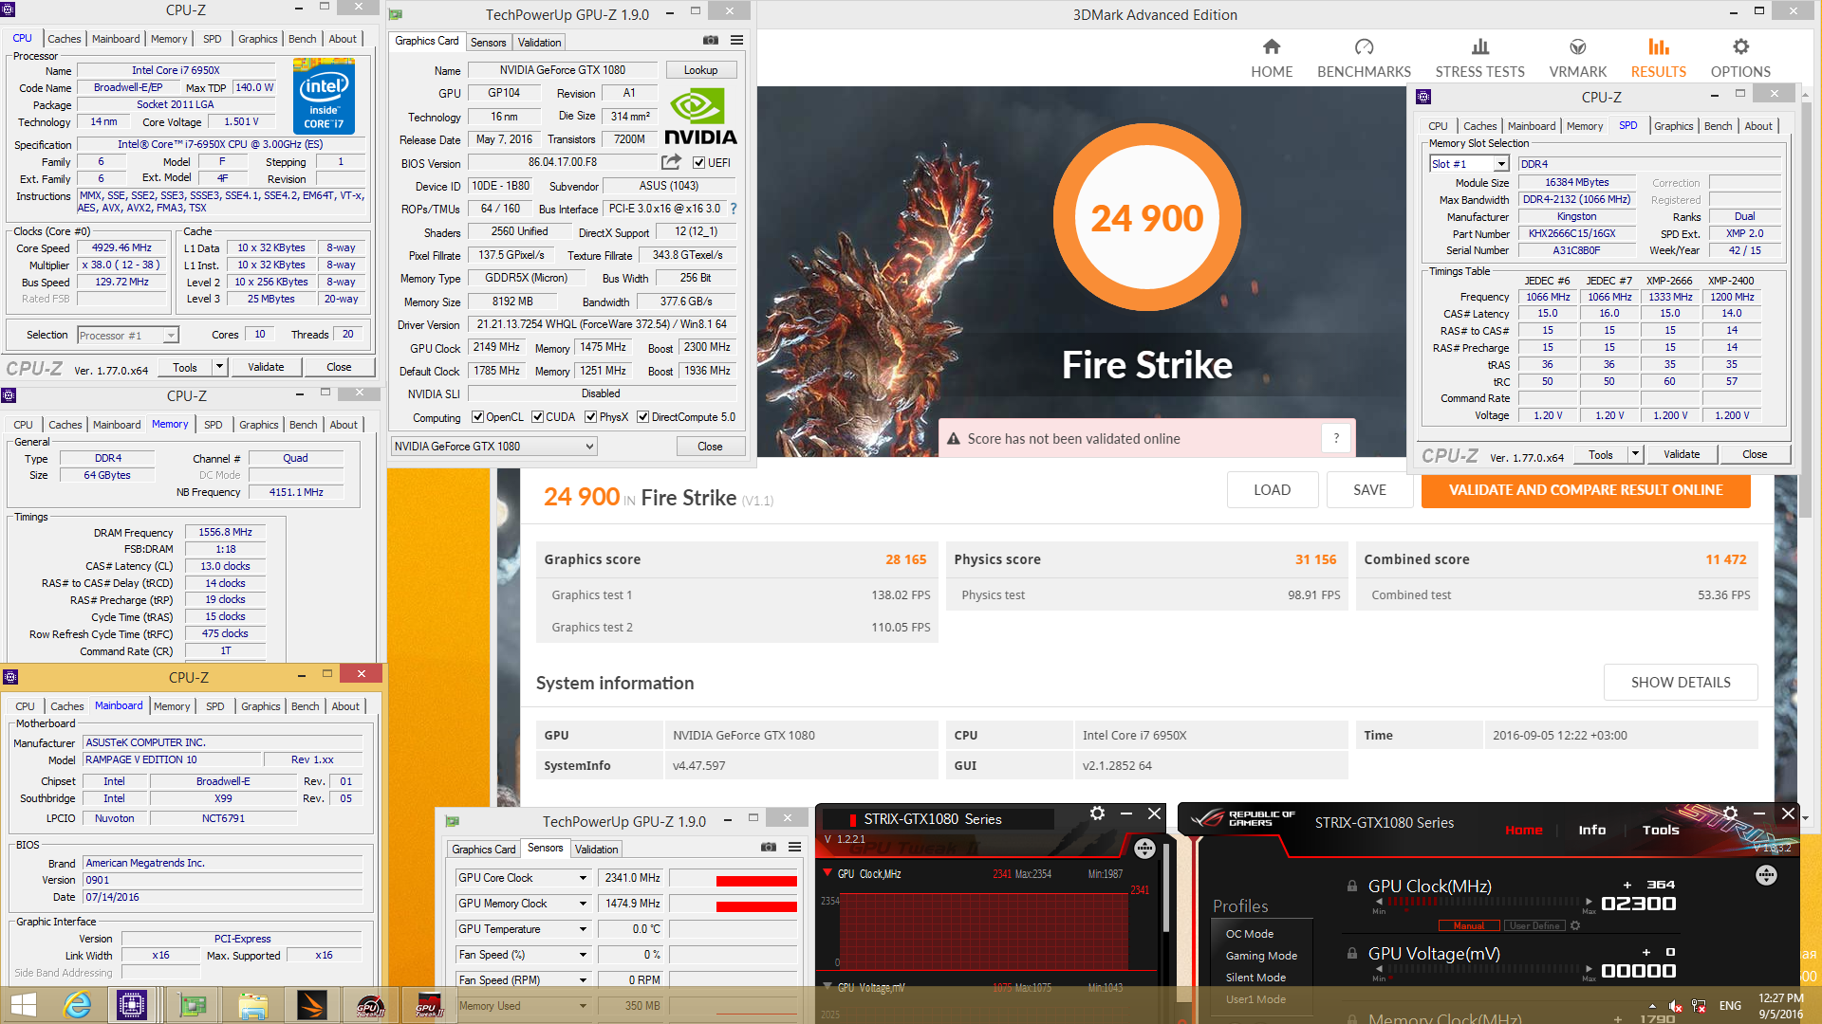Click the GPU Clock slider track
1822x1024 pixels.
tap(1485, 902)
